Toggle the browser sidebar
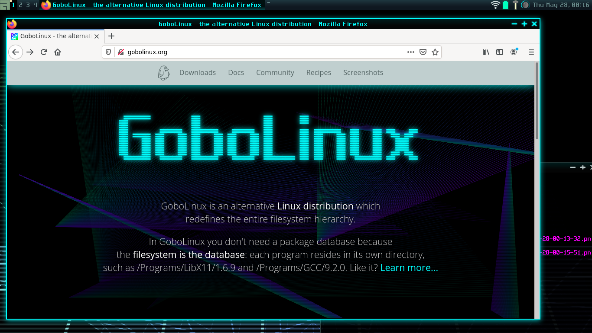 pyautogui.click(x=500, y=52)
